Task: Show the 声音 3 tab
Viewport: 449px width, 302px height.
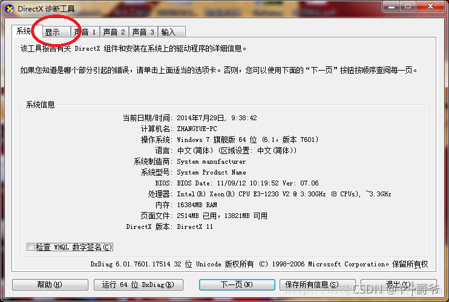Action: pos(143,32)
